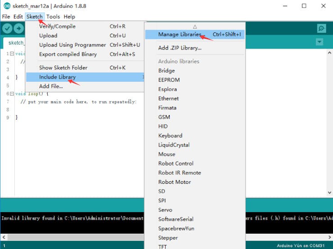Include the SPI library
Screen dimensions: 333x249
[195, 200]
